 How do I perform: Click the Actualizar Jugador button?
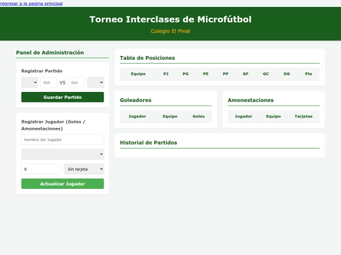coord(63,184)
